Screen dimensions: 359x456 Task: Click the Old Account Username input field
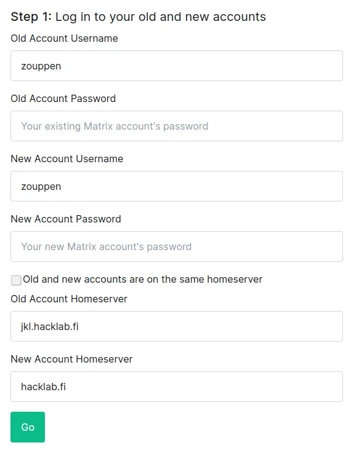click(x=177, y=66)
